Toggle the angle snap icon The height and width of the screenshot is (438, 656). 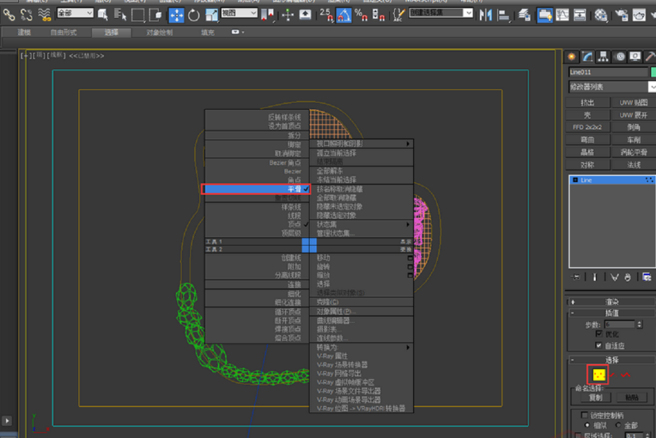(344, 15)
